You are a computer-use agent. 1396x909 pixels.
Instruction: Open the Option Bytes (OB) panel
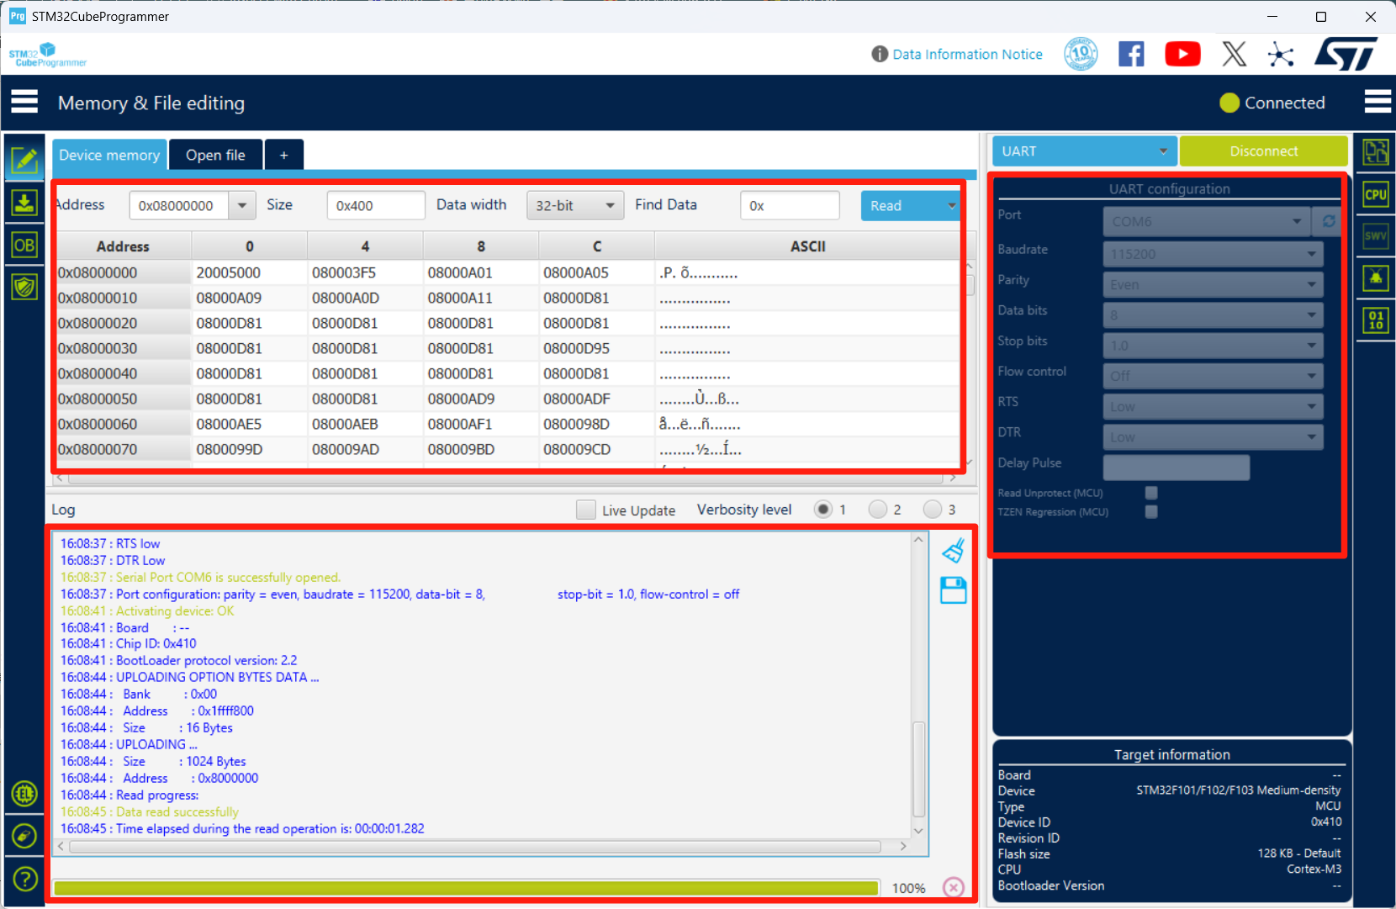(24, 246)
